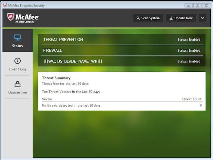Screen dimensions: 213x160
Task: Select the Status monitor icon in the sidebar
Action: pos(17,37)
